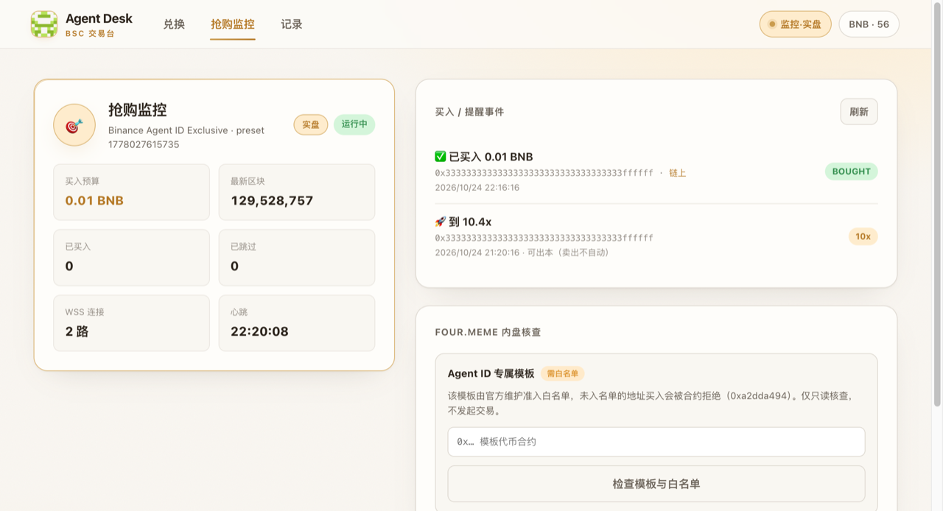
Task: Click the Agent ID 专属模板 title
Action: 491,373
